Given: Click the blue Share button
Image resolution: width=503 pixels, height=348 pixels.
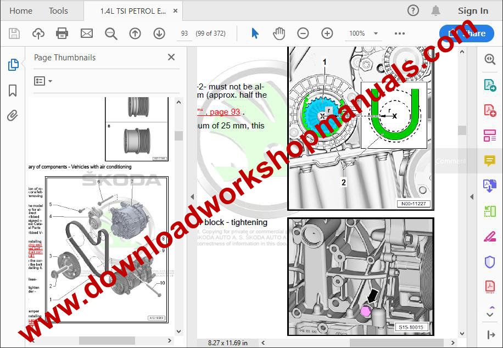Looking at the screenshot, I should tap(466, 33).
